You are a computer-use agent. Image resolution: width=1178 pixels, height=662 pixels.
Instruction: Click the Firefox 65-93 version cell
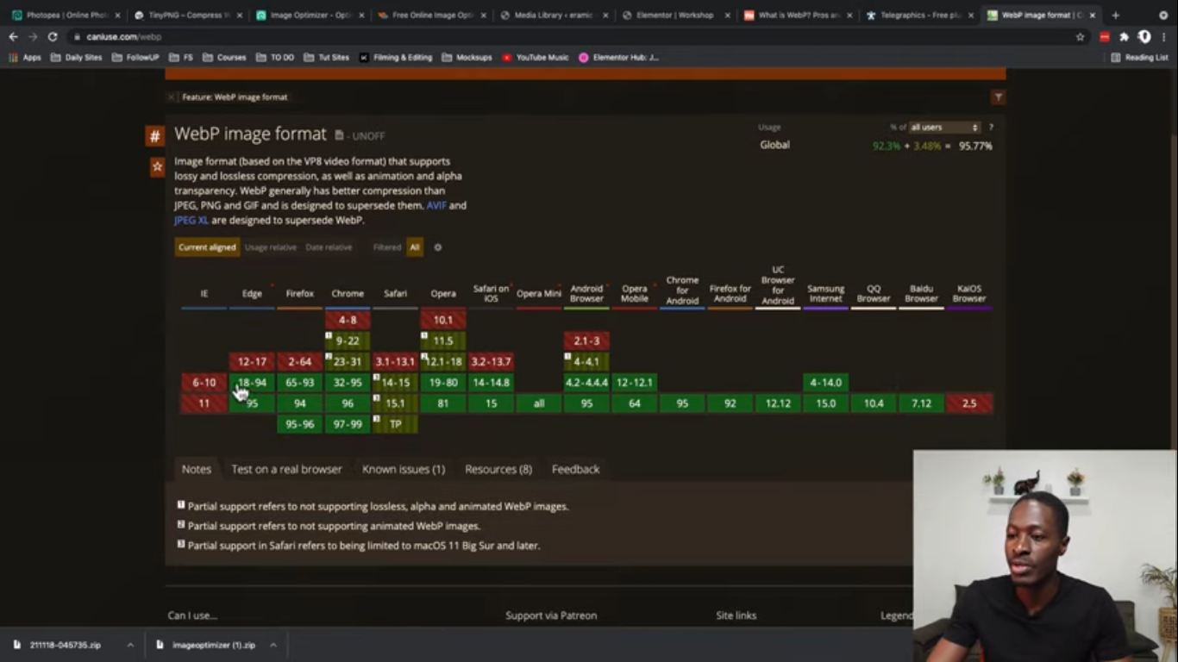pyautogui.click(x=300, y=383)
